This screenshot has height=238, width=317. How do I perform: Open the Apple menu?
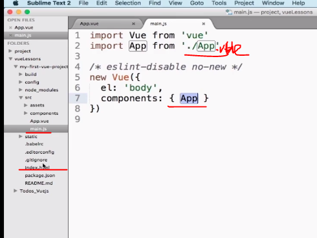click(16, 3)
